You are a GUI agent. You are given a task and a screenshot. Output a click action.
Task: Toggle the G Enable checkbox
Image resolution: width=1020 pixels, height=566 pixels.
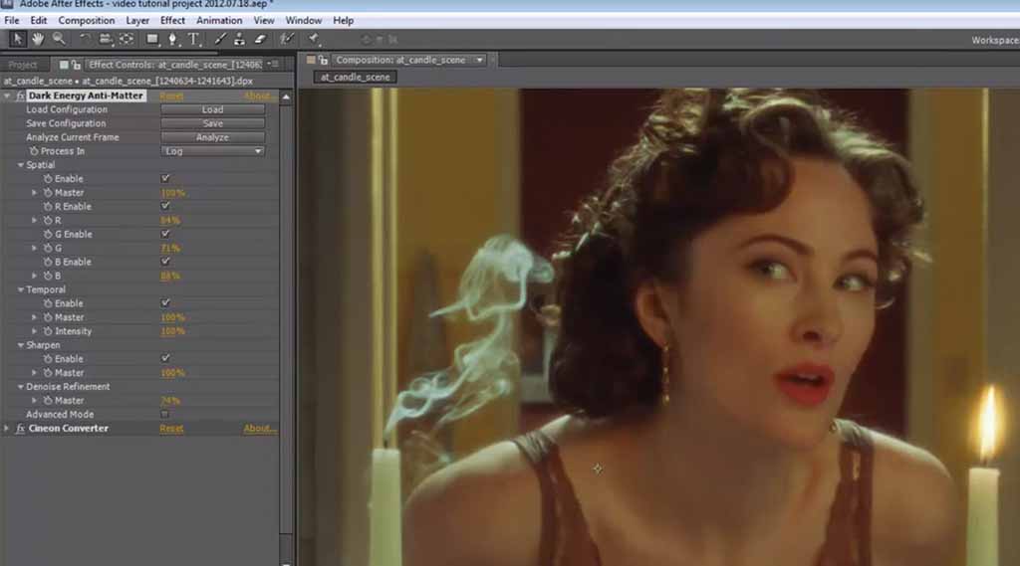click(165, 234)
